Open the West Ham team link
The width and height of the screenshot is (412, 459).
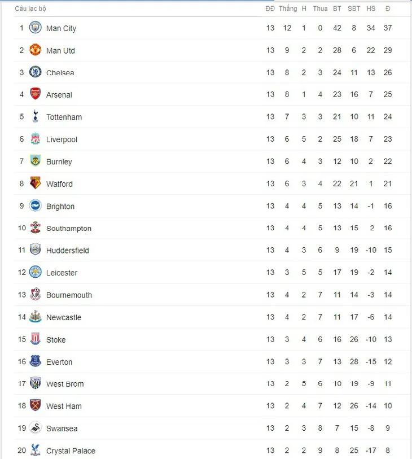point(64,406)
